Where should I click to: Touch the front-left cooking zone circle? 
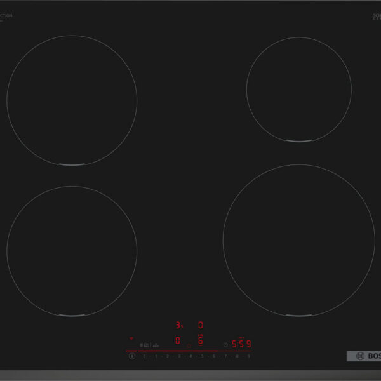tap(72, 251)
